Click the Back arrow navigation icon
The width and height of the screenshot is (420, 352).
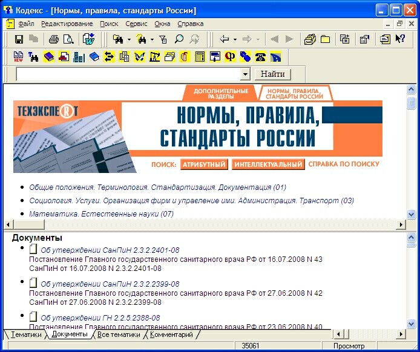(x=224, y=39)
